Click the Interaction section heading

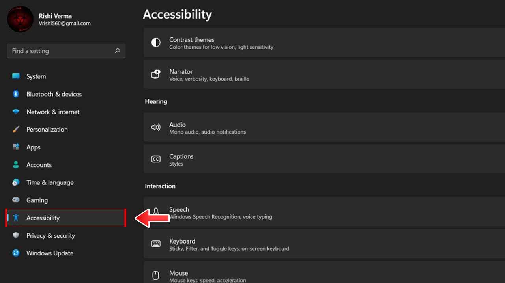click(x=160, y=186)
